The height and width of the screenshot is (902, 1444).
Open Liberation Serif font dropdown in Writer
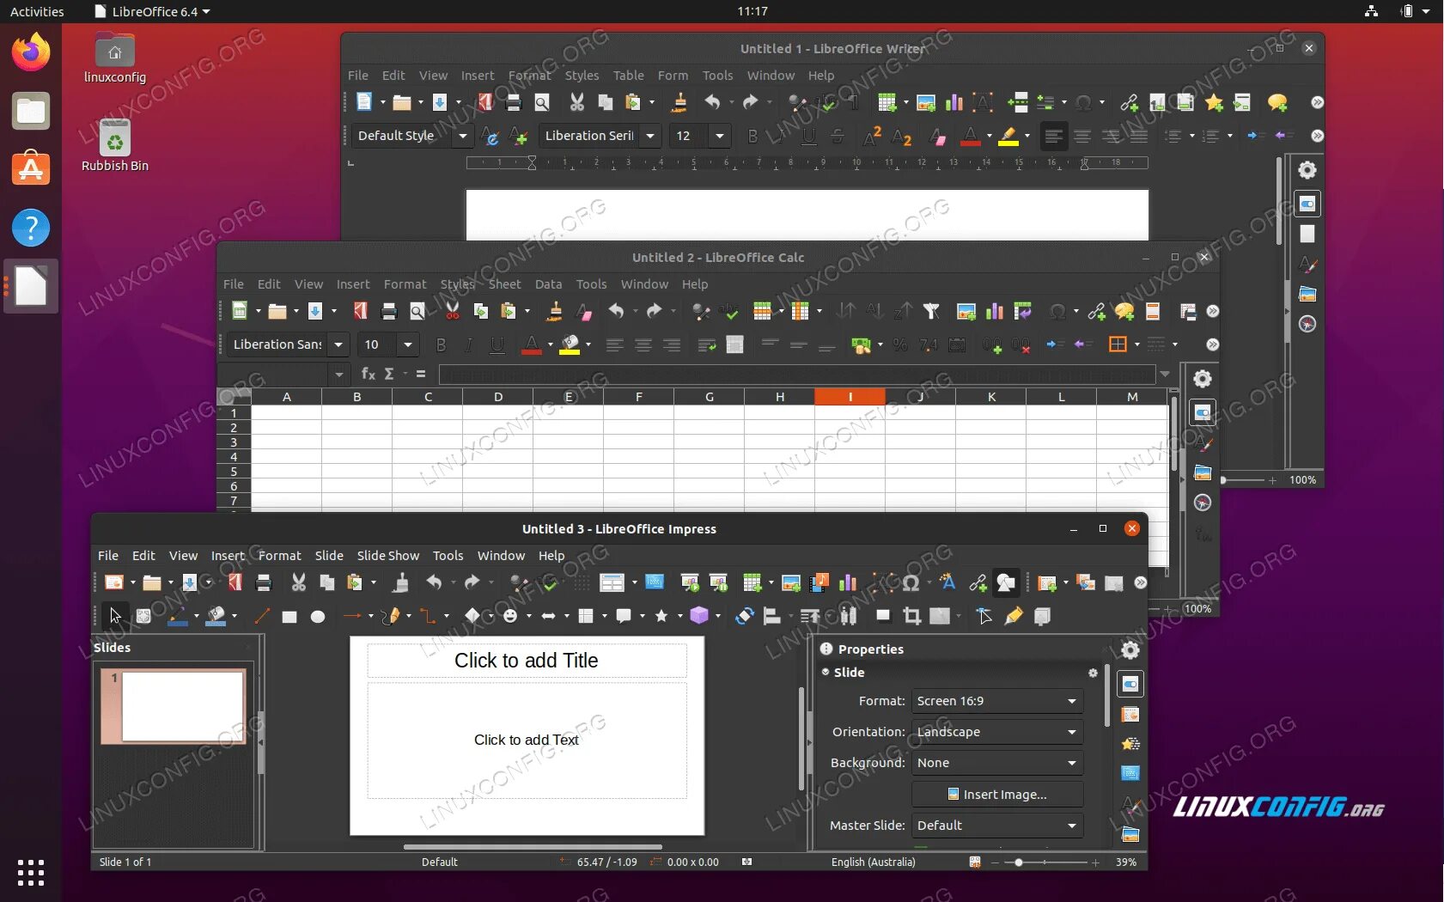[x=650, y=136]
